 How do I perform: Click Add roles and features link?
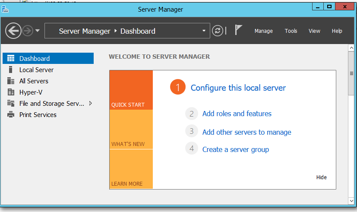[x=237, y=114]
